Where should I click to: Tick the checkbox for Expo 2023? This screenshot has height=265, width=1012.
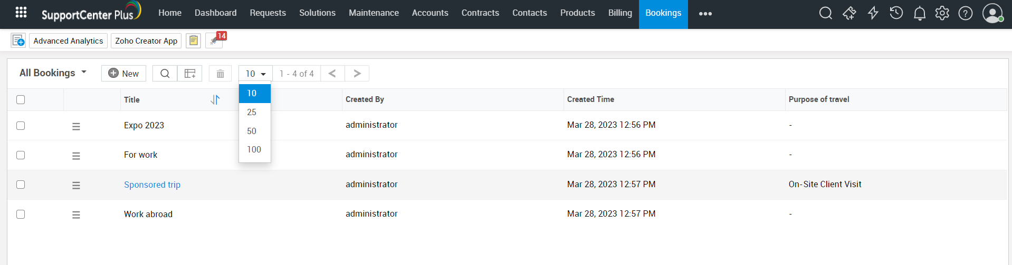(x=21, y=126)
